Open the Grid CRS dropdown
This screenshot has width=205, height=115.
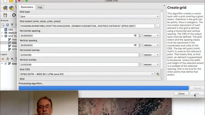pyautogui.click(x=87, y=74)
